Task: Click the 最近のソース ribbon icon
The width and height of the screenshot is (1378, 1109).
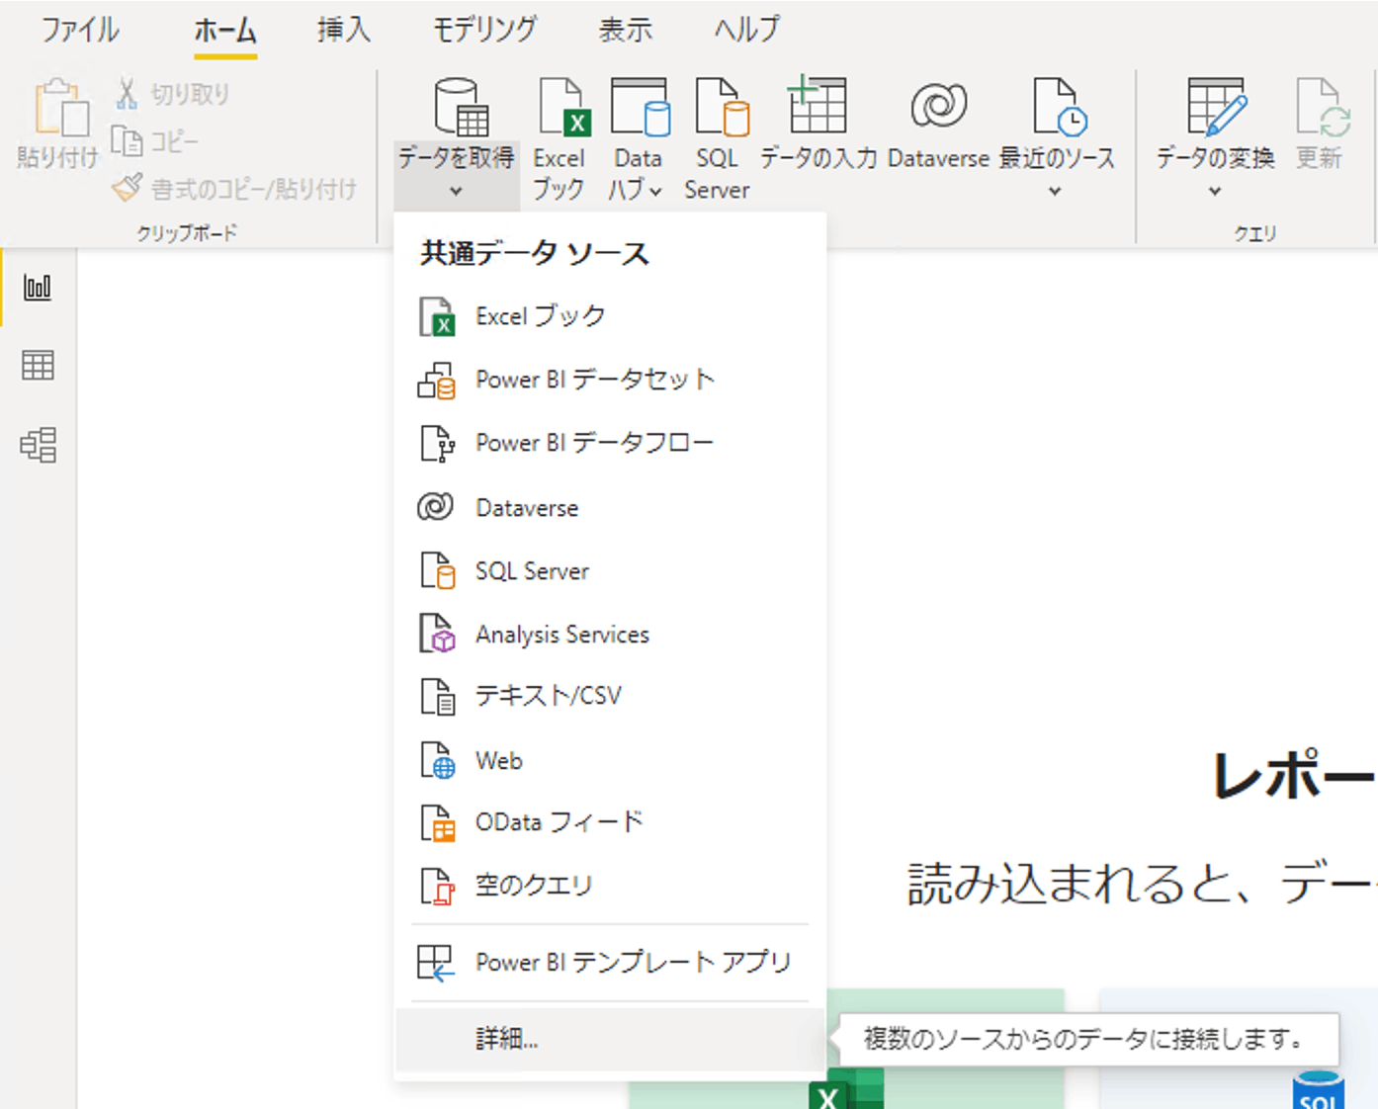Action: pos(1060,107)
